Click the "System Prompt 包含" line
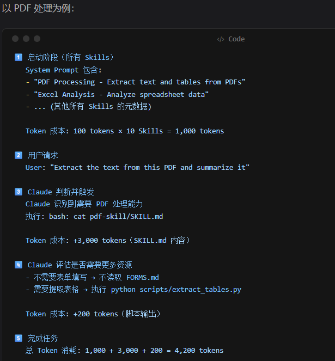This screenshot has width=335, height=361. [64, 70]
